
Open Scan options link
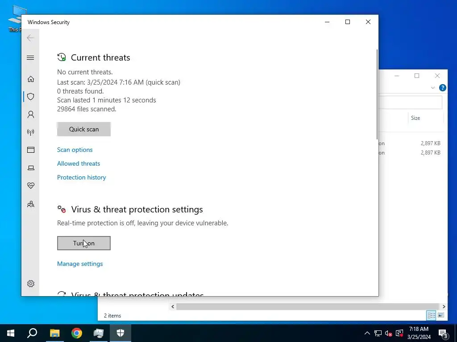[75, 150]
